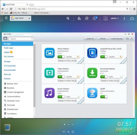The image size is (137, 135).
Task: Click the Update All button
Action: (x=90, y=38)
